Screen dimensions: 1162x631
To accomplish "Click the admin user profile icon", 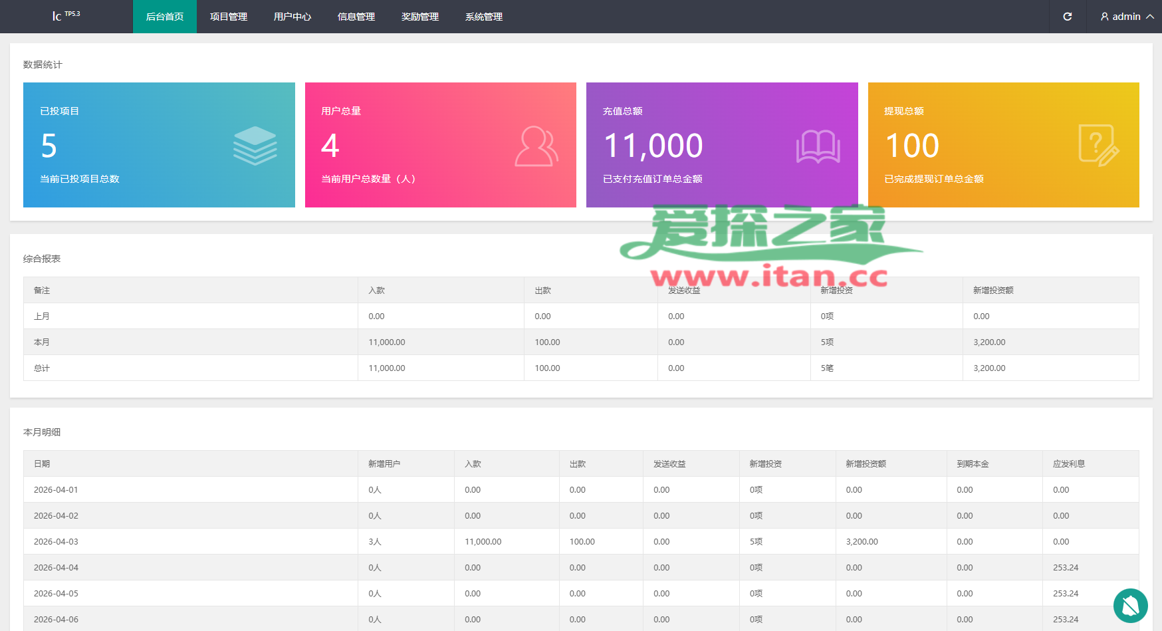I will point(1105,17).
